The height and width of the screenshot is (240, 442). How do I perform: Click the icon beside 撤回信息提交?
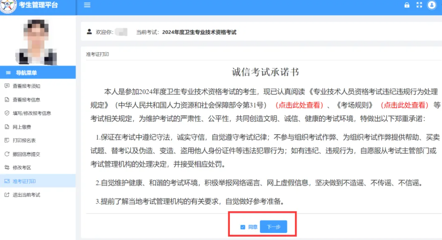7,154
